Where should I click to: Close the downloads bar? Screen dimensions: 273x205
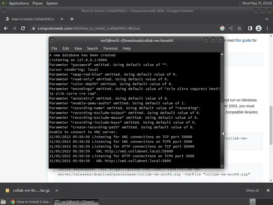coord(268,190)
